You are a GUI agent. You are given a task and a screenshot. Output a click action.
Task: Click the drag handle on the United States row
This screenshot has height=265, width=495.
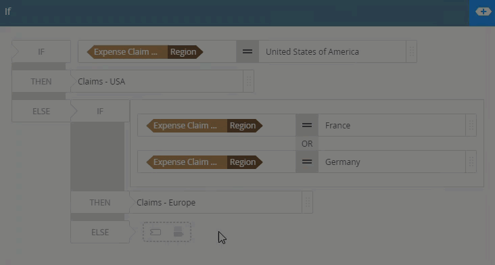pos(411,51)
